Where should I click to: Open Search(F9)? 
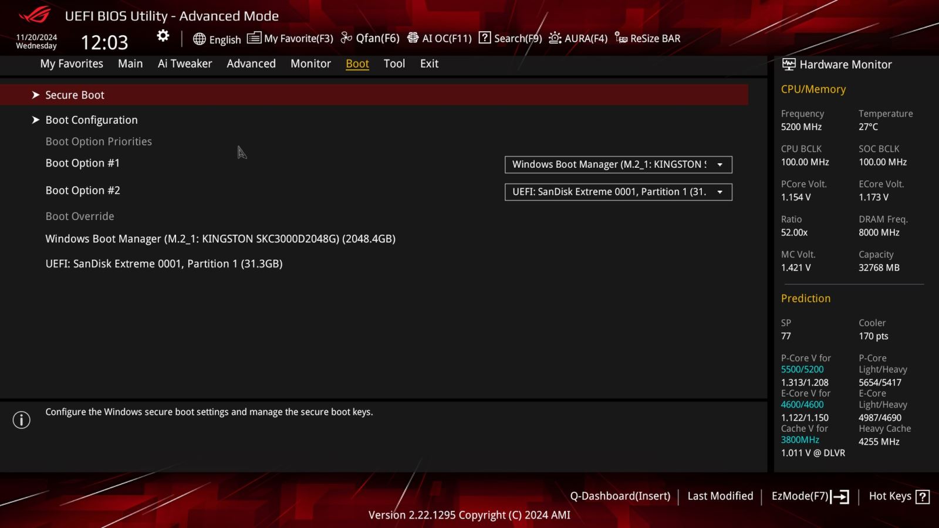click(518, 38)
